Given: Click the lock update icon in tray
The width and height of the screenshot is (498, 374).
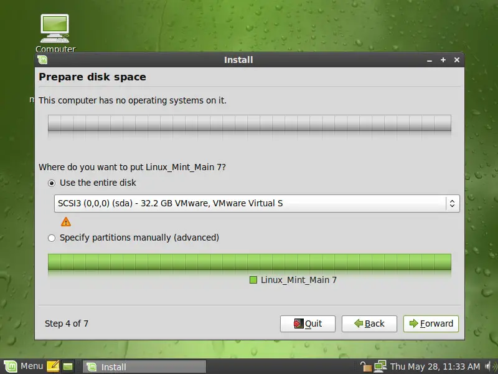Looking at the screenshot, I should pos(365,367).
